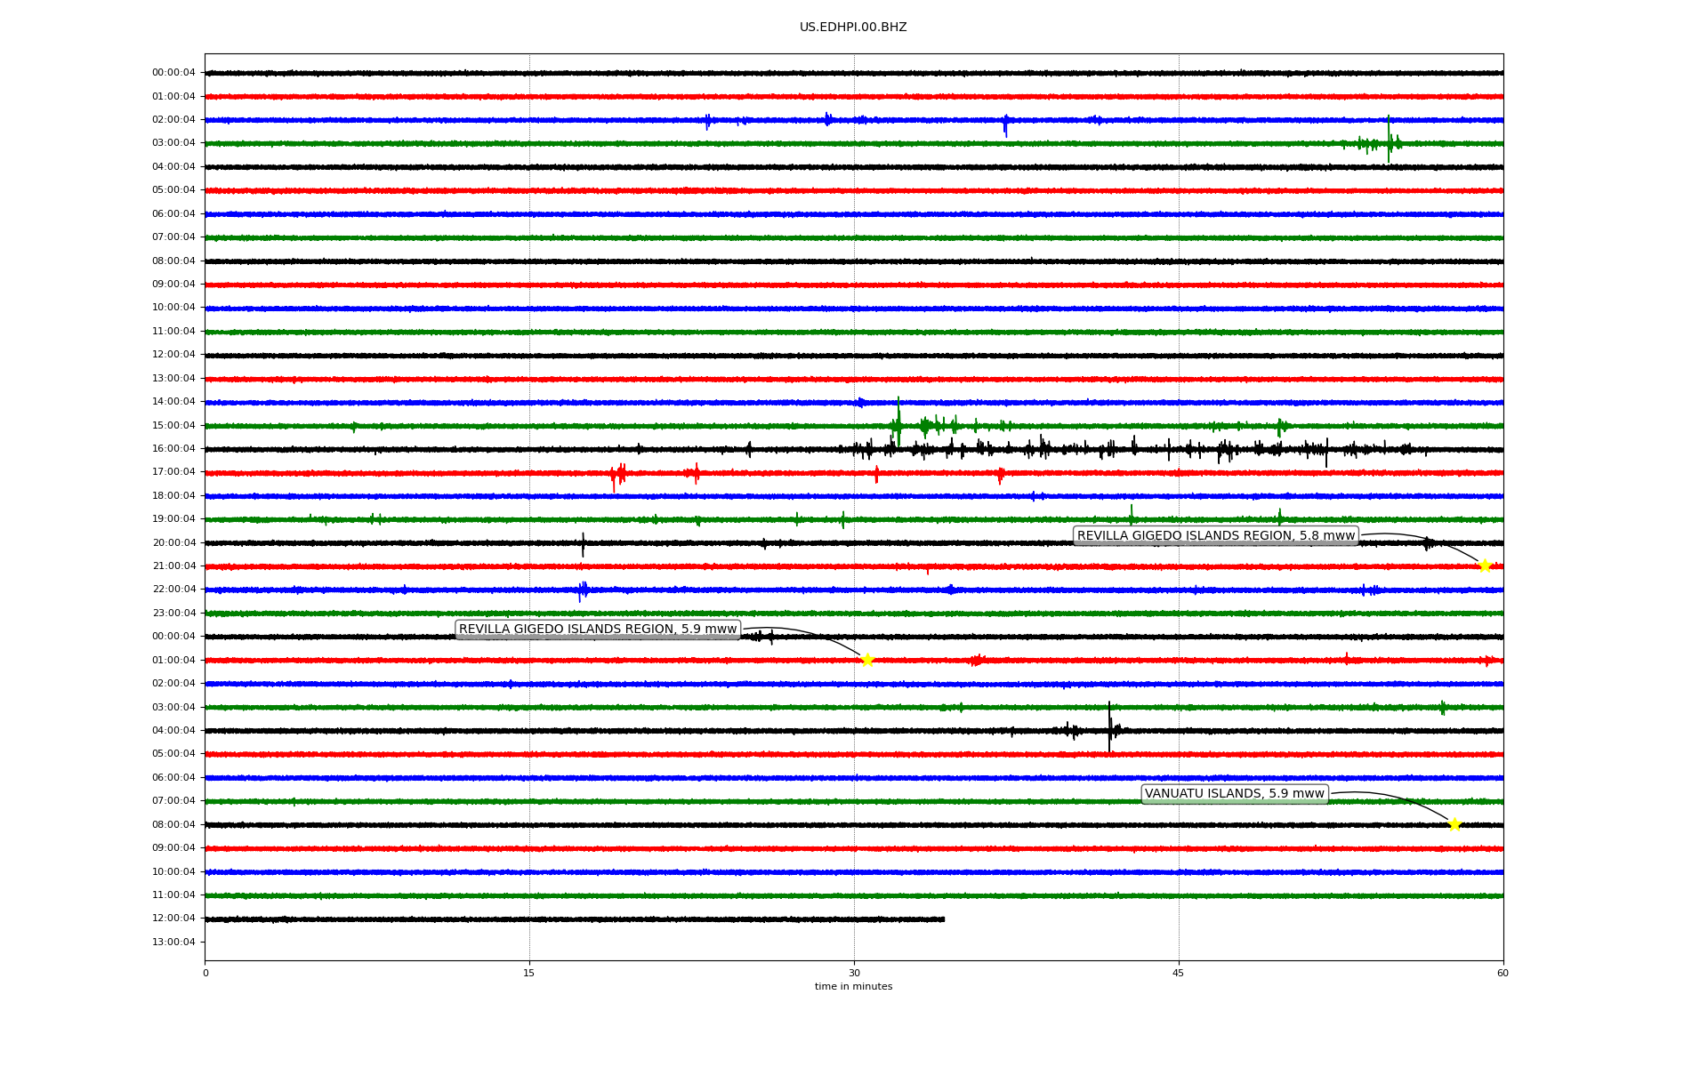This screenshot has height=1067, width=1708.
Task: Select the yellow star for the Vanuatu event
Action: pos(1454,824)
